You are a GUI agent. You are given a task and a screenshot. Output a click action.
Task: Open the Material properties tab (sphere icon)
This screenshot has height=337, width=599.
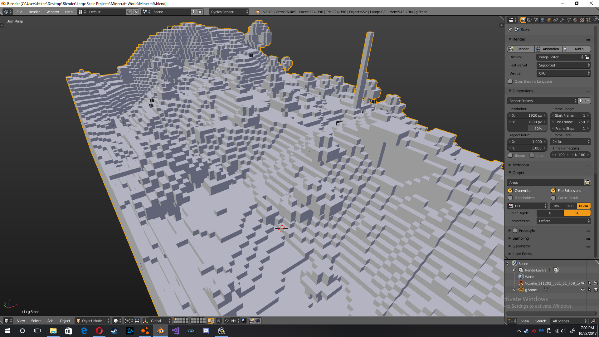coord(575,20)
